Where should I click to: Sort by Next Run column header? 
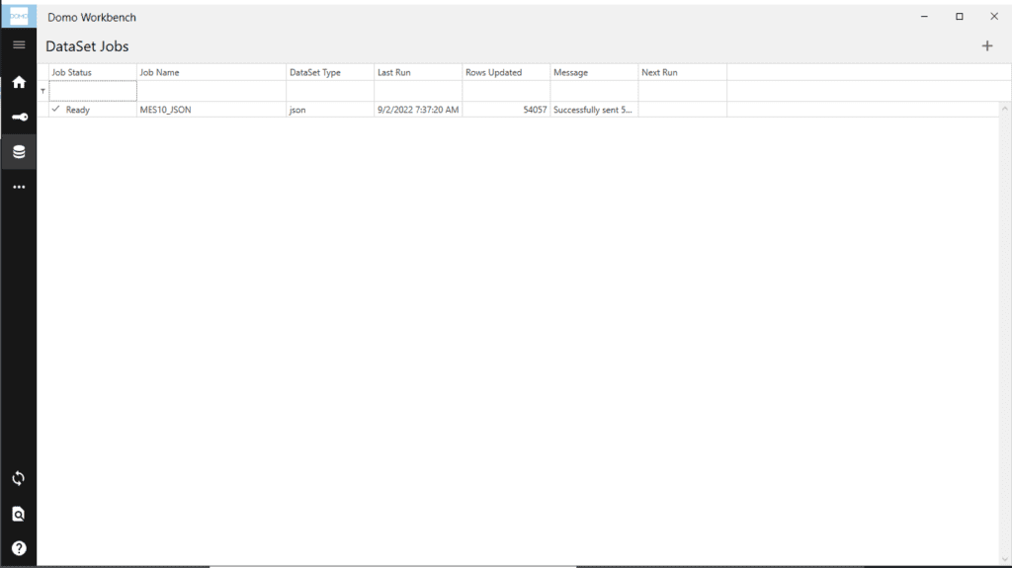[682, 72]
